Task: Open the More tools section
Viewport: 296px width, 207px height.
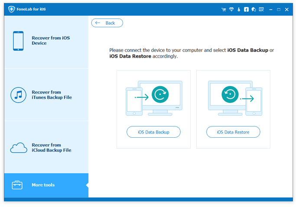Action: pyautogui.click(x=46, y=185)
